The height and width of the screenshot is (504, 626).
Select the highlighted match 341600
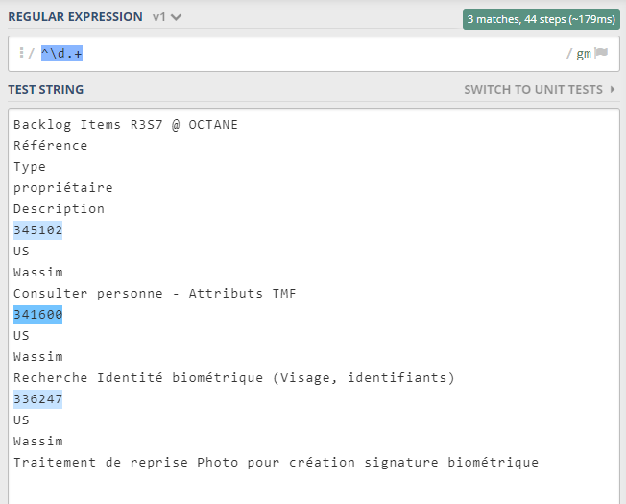tap(37, 315)
